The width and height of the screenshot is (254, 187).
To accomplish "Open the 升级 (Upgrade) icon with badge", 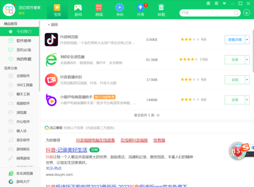I will (141, 8).
